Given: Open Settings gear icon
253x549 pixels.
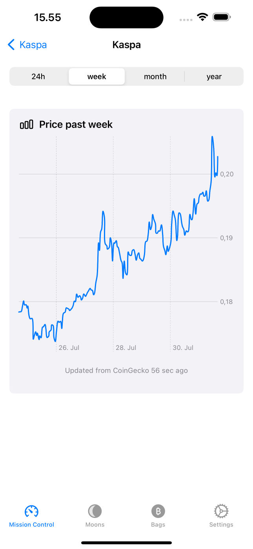Looking at the screenshot, I should [221, 511].
